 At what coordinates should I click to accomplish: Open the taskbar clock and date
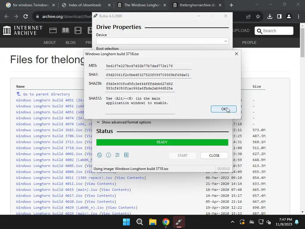(284, 222)
